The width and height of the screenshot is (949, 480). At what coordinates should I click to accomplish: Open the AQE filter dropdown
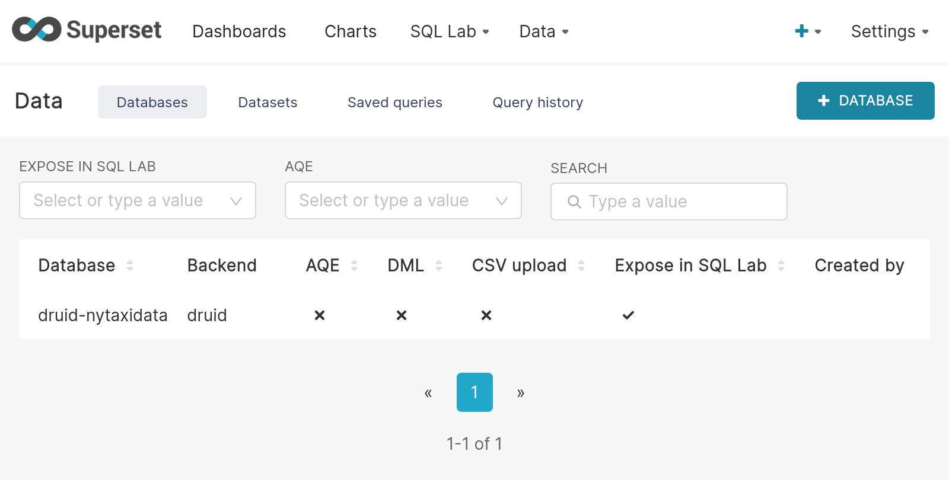pyautogui.click(x=403, y=200)
